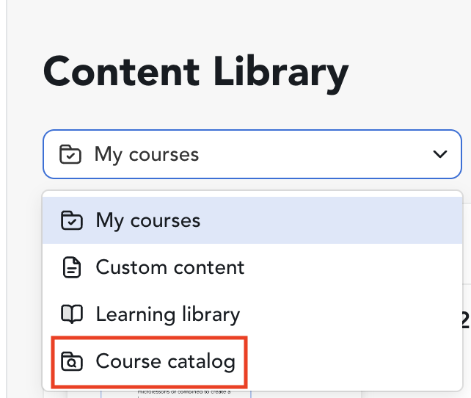
Task: Choose Custom content from the list
Action: (x=252, y=267)
